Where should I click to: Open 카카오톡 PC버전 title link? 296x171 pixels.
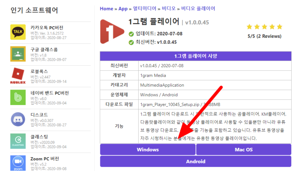(x=47, y=28)
